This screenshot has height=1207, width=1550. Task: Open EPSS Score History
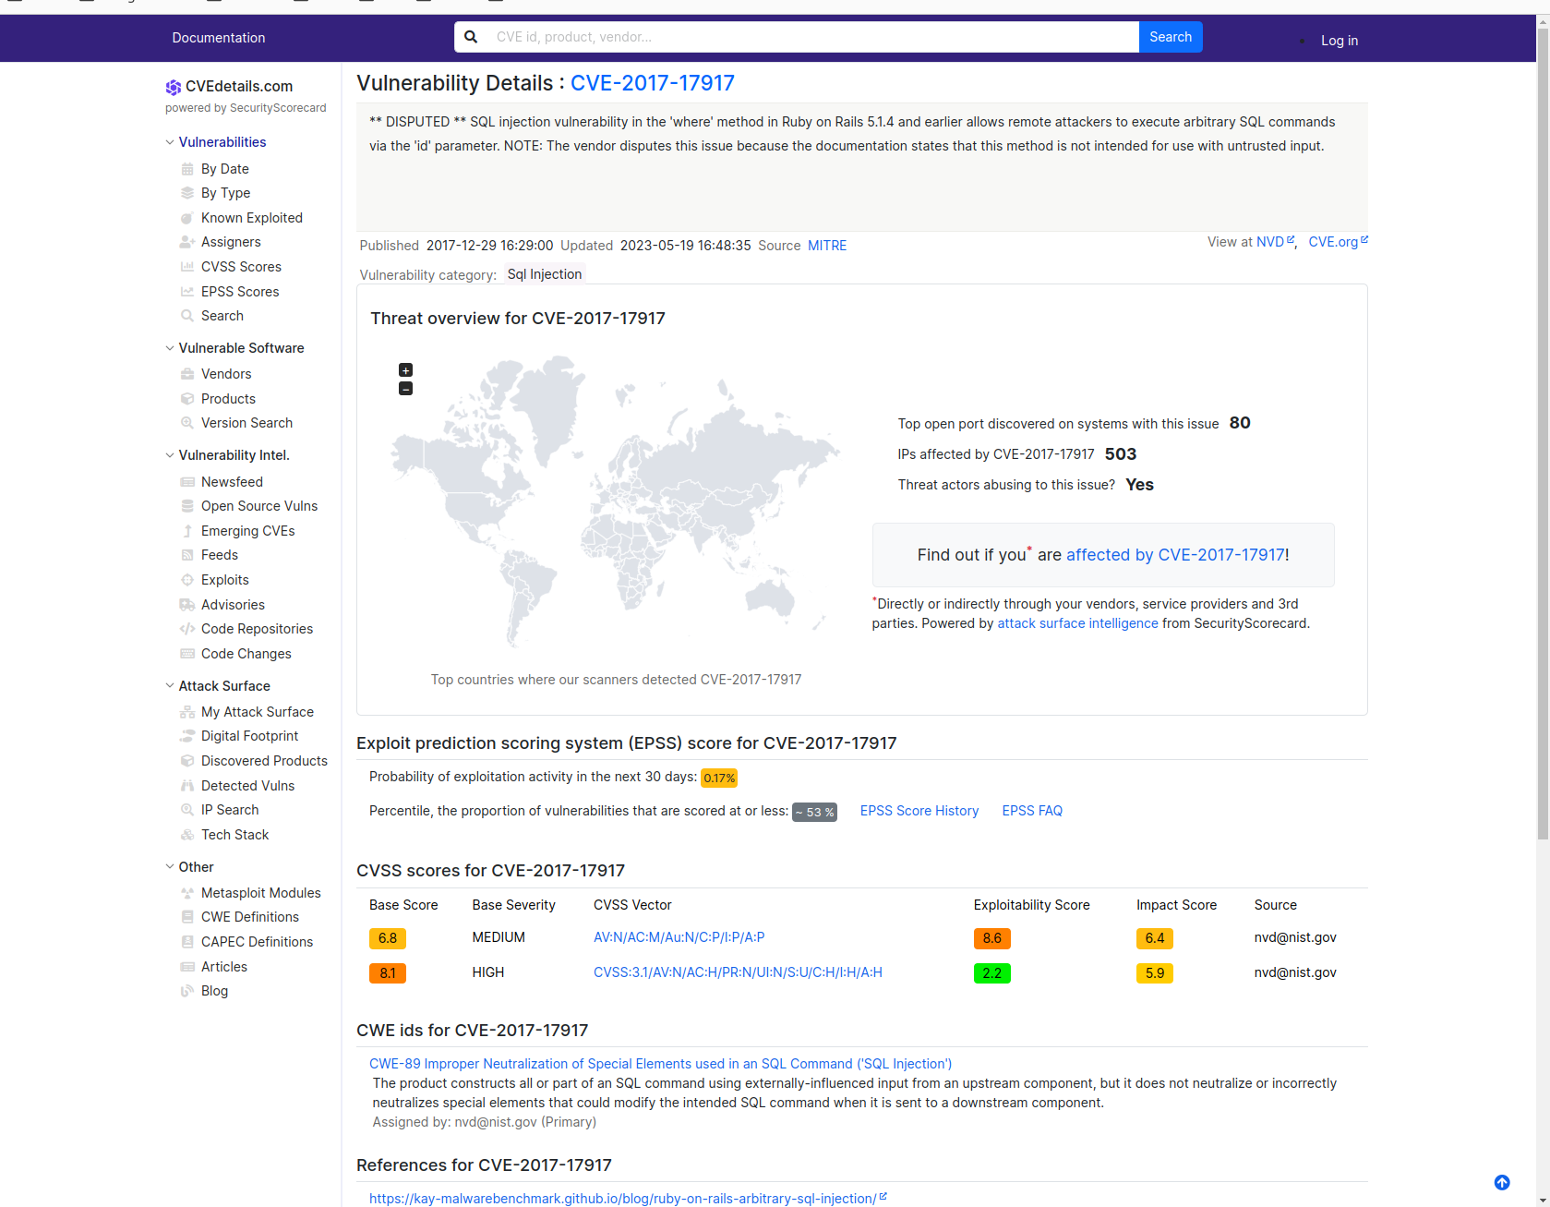[919, 811]
